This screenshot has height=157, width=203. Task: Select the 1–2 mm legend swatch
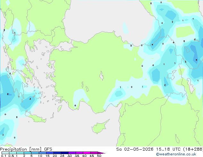(x=20, y=153)
